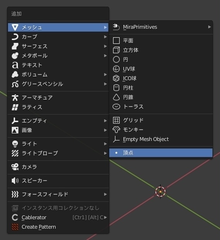This screenshot has width=220, height=240.
Task: Click the スピーカー speaker icon
Action: pos(15,181)
